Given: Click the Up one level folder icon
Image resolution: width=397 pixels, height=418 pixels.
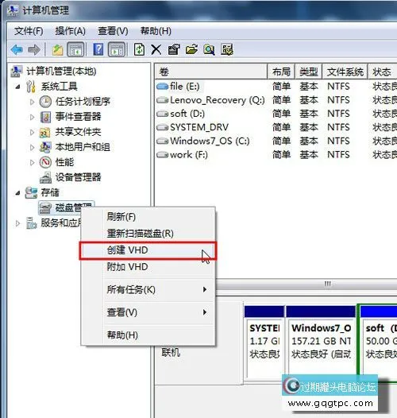Looking at the screenshot, I should [57, 49].
